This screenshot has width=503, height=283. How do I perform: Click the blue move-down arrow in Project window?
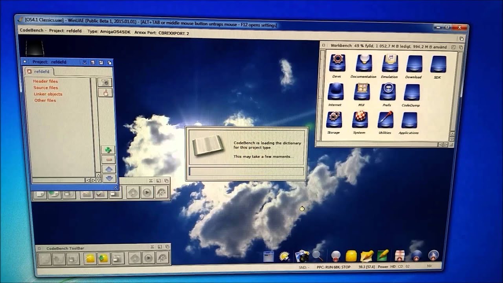point(109,178)
